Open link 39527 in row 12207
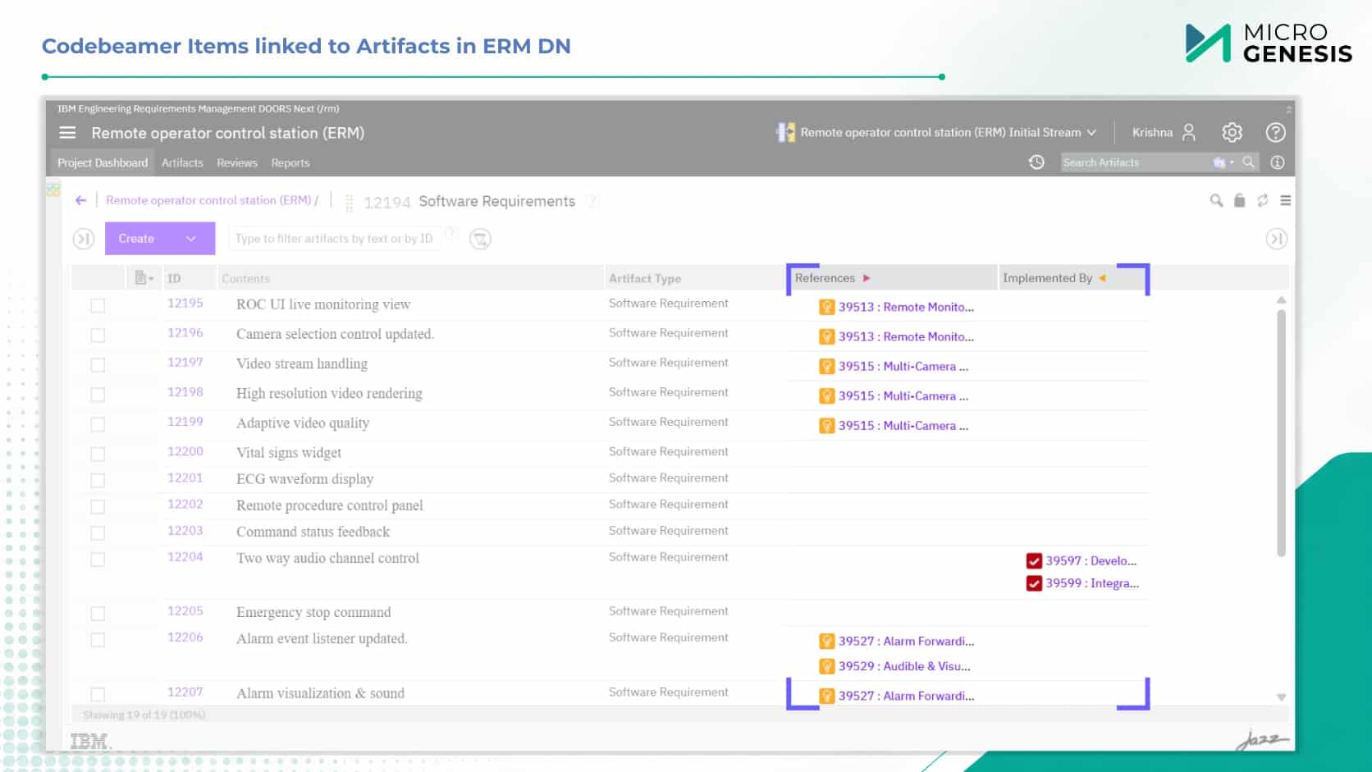The image size is (1372, 772). [906, 696]
